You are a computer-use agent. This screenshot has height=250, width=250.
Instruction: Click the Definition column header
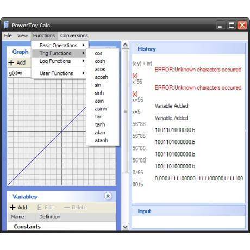[x=50, y=217]
